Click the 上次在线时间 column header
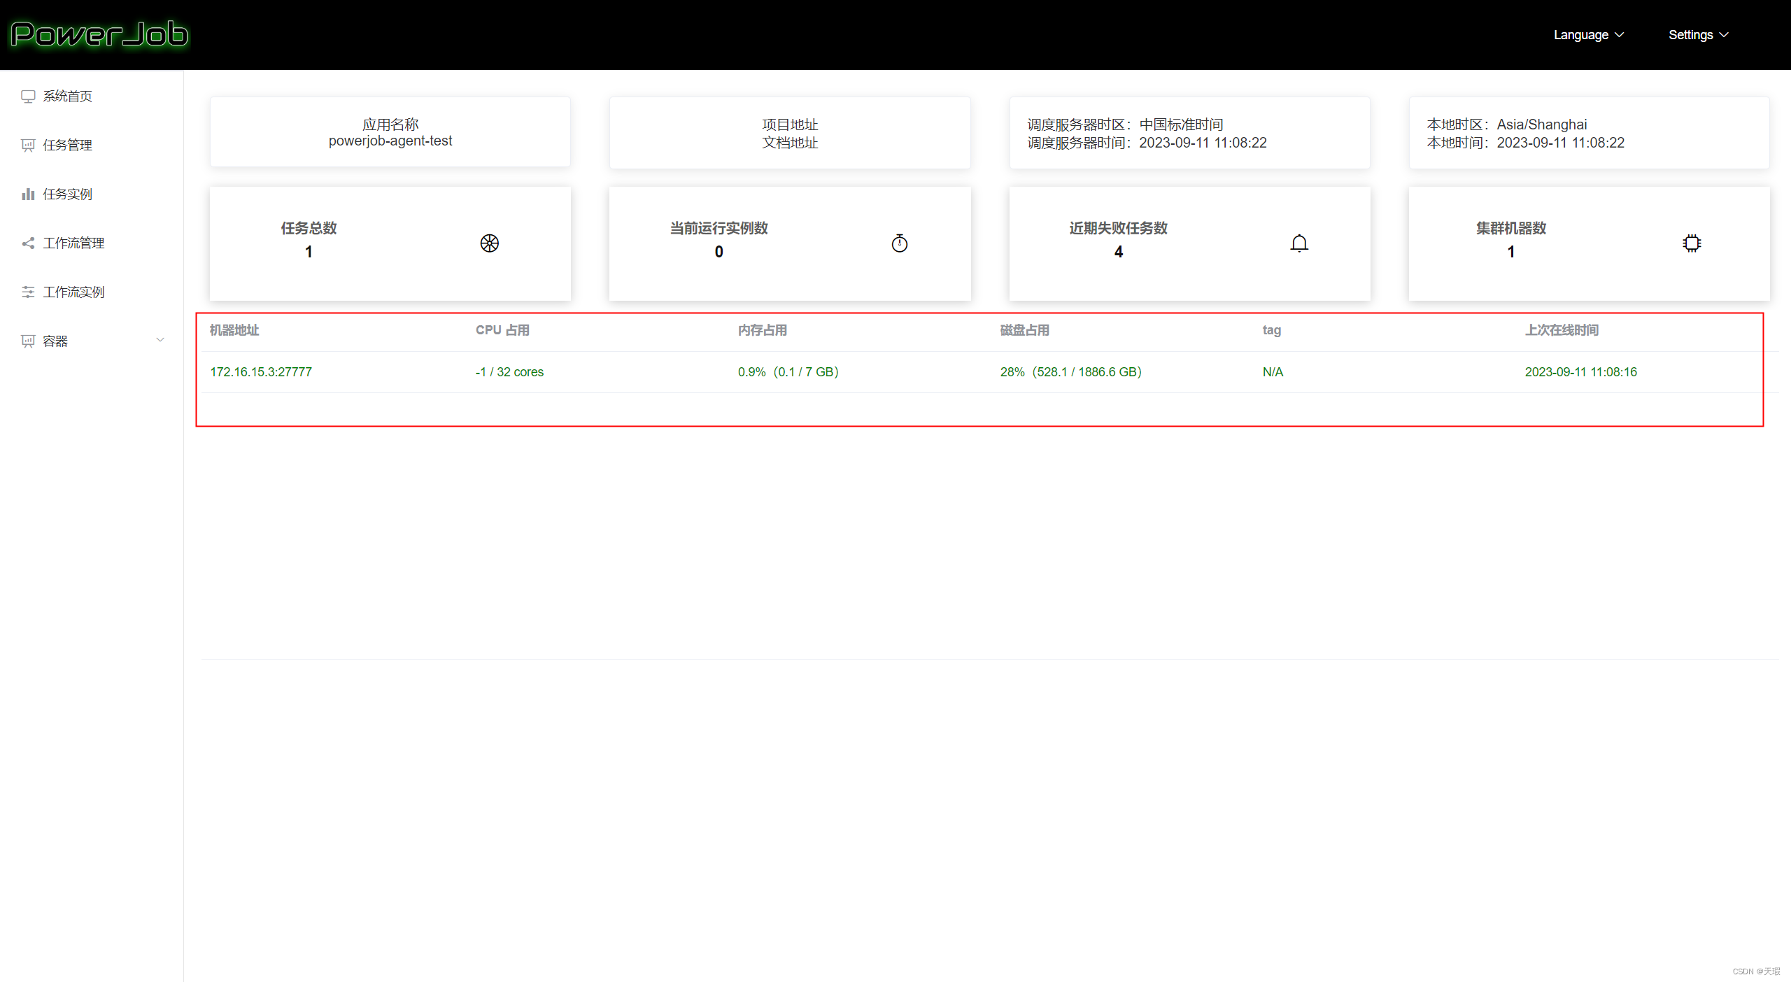The width and height of the screenshot is (1791, 982). [1562, 330]
